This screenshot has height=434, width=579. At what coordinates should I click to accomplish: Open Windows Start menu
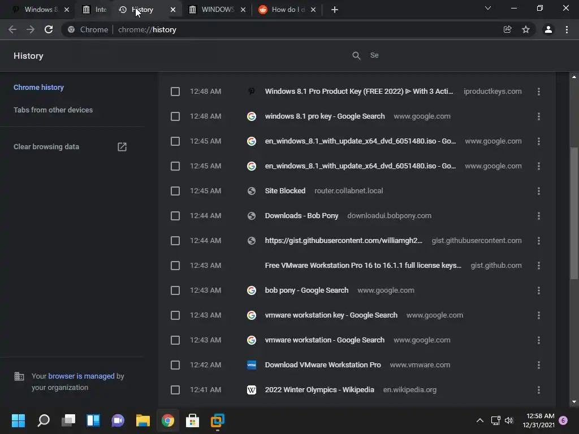tap(18, 420)
